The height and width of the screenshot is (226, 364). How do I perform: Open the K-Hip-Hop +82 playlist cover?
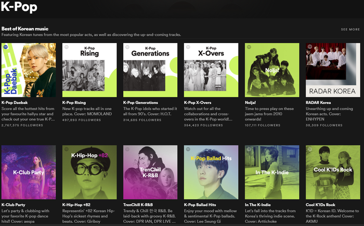coord(89,172)
